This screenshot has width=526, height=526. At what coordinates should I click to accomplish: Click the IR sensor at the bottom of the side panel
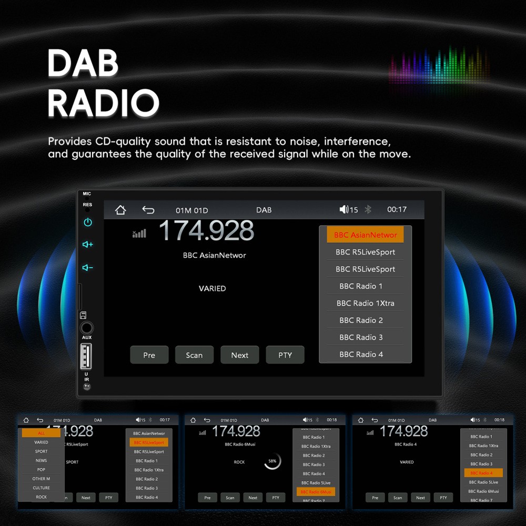87,387
